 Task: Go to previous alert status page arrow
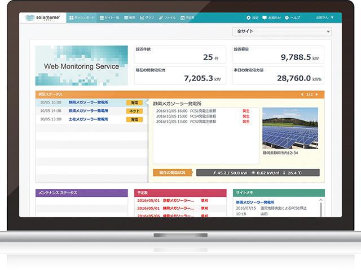tap(302, 94)
